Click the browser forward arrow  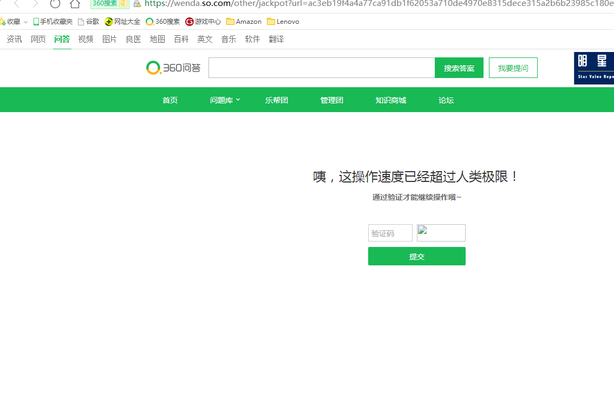coord(35,4)
